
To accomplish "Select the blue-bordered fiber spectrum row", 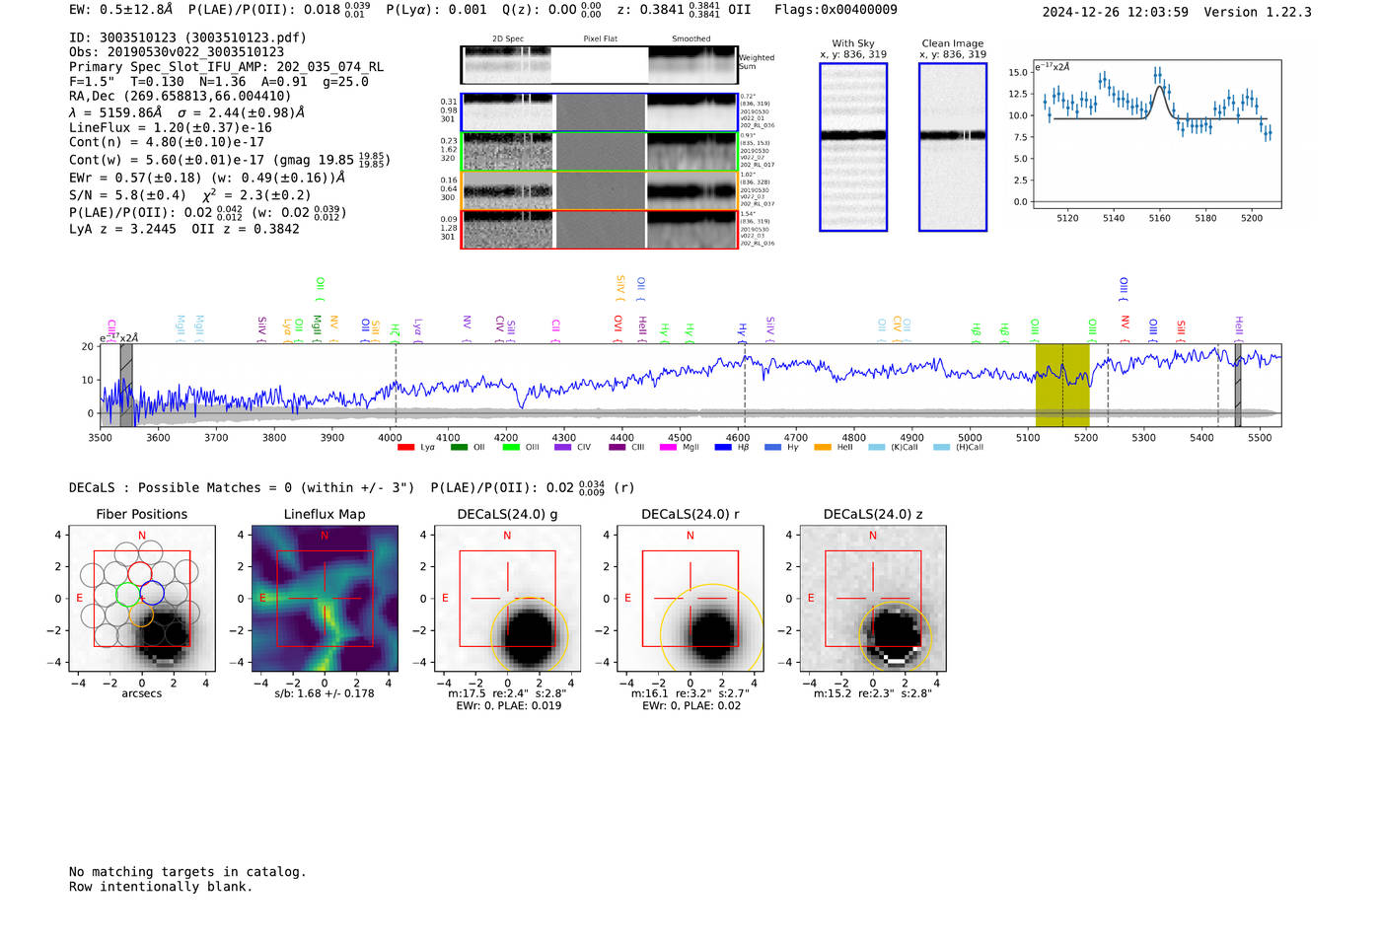I will (600, 112).
